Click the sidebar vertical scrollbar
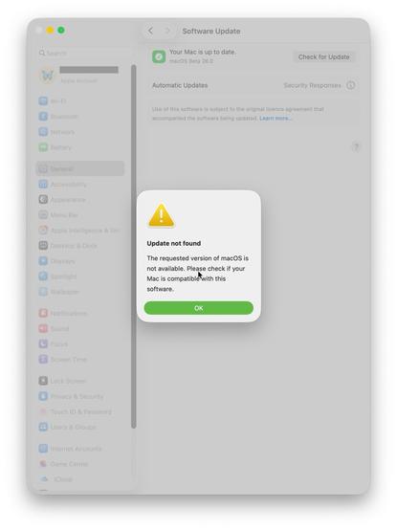The image size is (397, 530). (x=134, y=247)
